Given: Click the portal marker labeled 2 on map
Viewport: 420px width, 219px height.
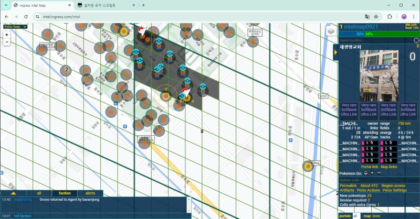Looking at the screenshot, I should pyautogui.click(x=66, y=70).
